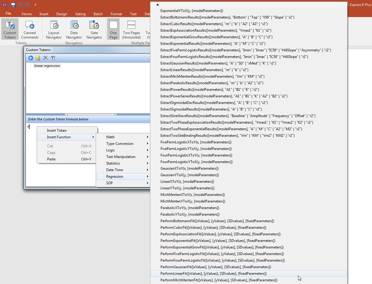The height and width of the screenshot is (284, 372).
Task: Undo the last action
Action: click(20, 5)
